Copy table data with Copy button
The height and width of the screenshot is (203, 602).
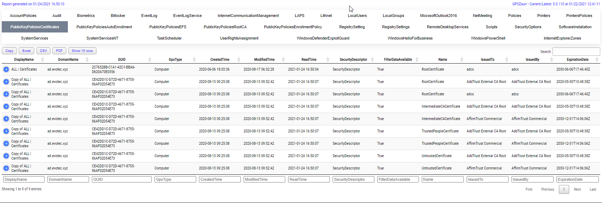click(x=9, y=51)
